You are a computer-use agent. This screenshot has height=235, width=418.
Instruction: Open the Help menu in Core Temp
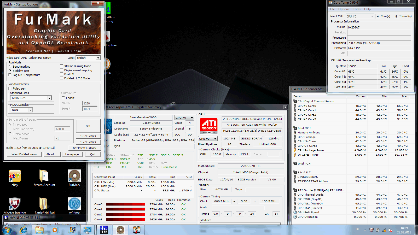click(367, 9)
